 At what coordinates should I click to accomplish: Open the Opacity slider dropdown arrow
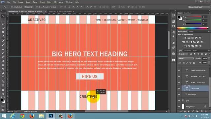point(209,59)
